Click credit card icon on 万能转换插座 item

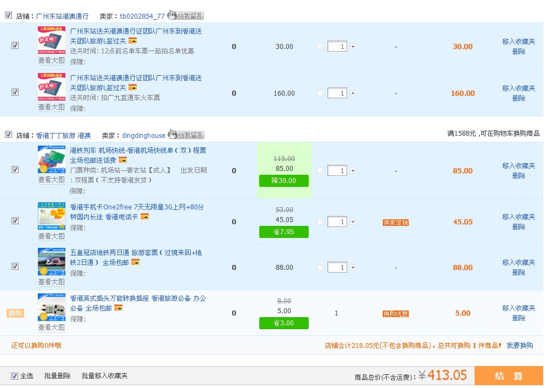tap(119, 308)
